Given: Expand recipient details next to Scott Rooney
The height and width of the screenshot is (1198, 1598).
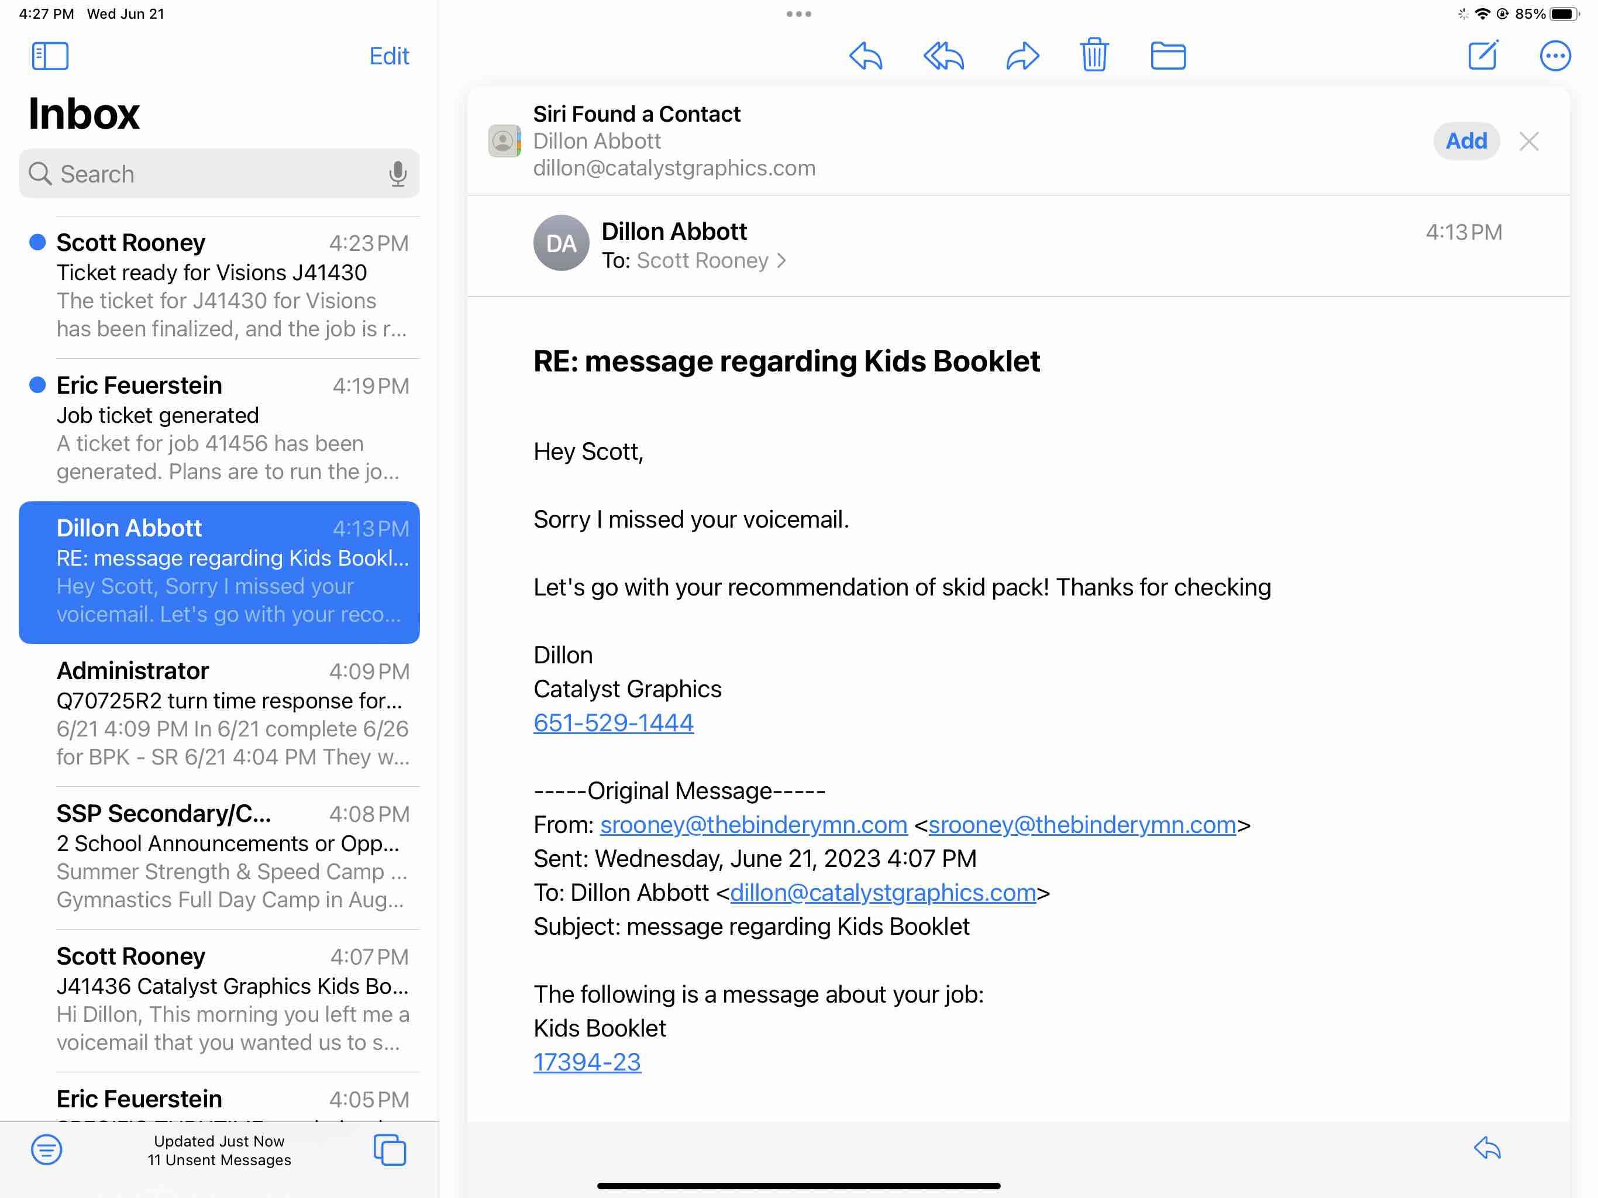Looking at the screenshot, I should pos(781,261).
